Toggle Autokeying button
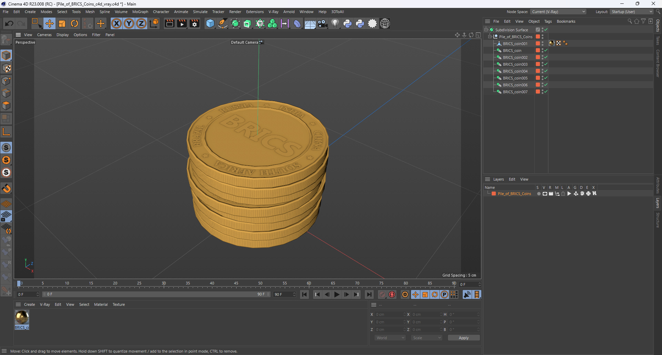Image resolution: width=662 pixels, height=355 pixels. pyautogui.click(x=392, y=294)
